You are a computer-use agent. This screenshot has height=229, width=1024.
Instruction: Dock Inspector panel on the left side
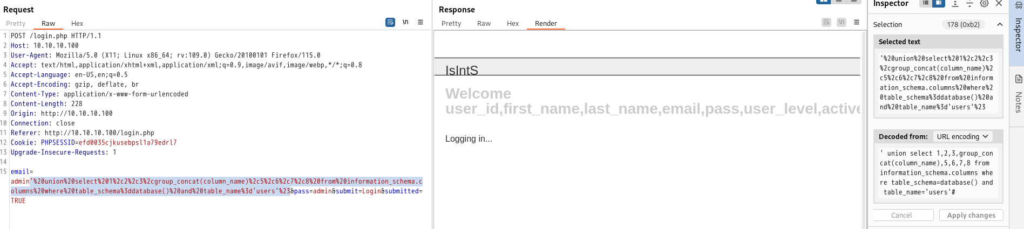pos(926,3)
